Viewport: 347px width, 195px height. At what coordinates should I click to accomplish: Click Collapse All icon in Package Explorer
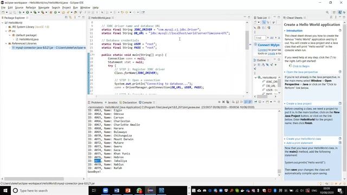tap(66, 17)
